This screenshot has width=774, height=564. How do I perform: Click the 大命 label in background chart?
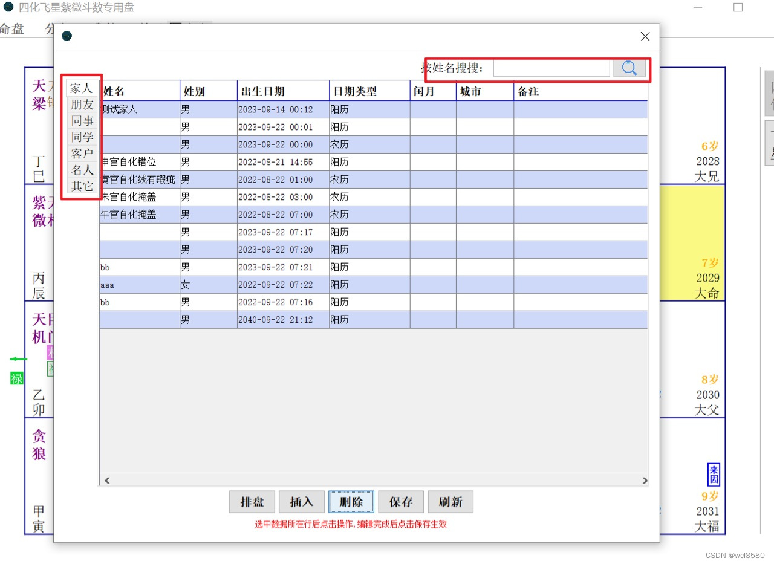coord(707,293)
